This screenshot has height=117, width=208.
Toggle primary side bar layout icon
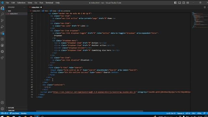point(175,3)
